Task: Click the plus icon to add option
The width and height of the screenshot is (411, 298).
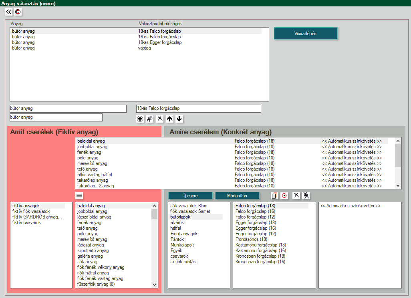Action: [x=140, y=119]
